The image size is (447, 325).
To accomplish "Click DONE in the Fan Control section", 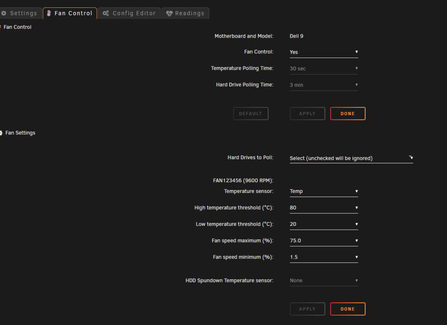I will tap(348, 114).
